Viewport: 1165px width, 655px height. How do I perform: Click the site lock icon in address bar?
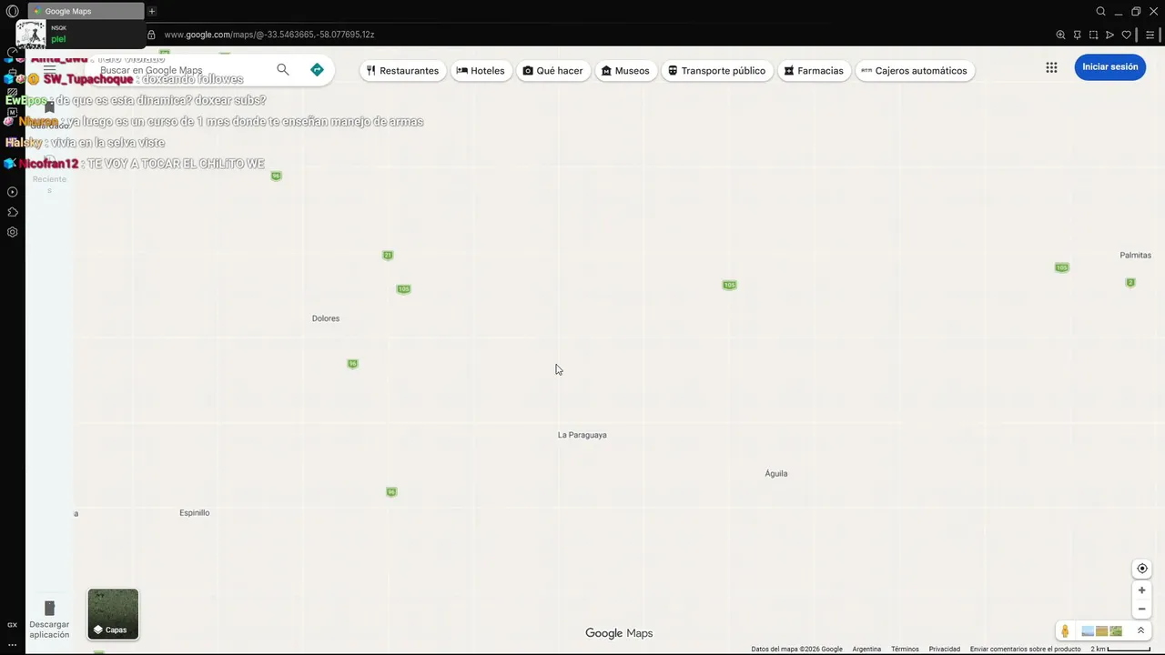[152, 35]
